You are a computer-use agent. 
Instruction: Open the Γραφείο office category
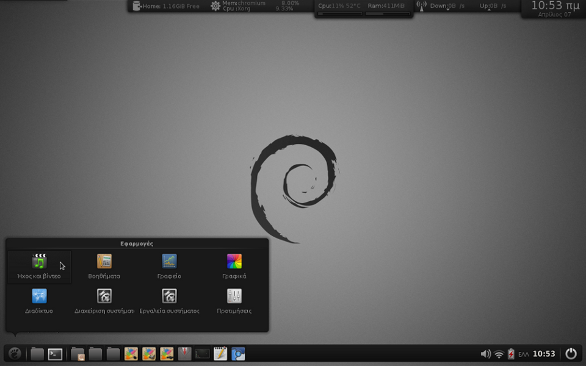pos(169,267)
